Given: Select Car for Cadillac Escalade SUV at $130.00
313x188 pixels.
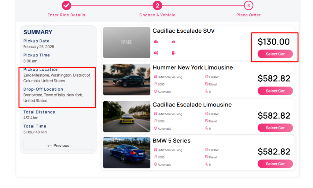Looking at the screenshot, I should coord(275,54).
